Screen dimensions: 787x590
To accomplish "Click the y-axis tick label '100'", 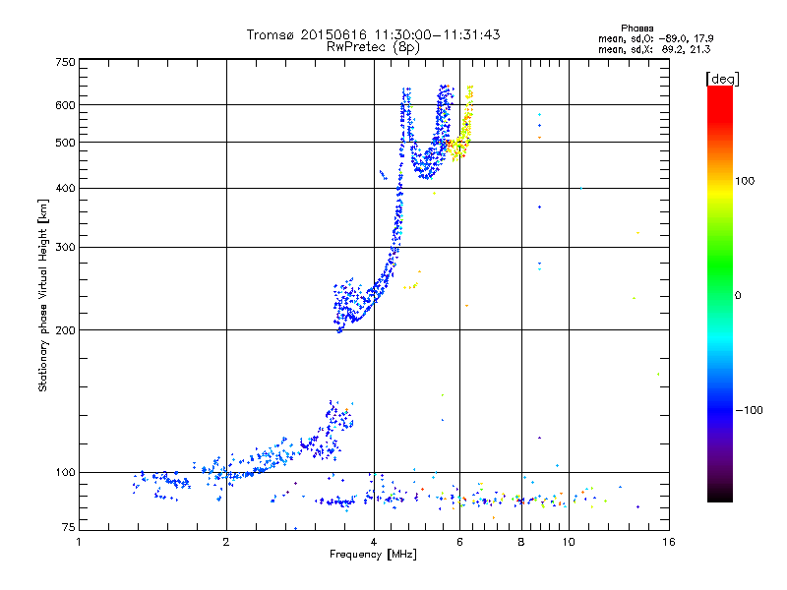I will pos(65,473).
